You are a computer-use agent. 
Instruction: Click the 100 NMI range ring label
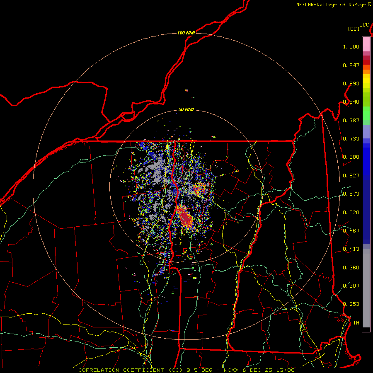[186, 33]
